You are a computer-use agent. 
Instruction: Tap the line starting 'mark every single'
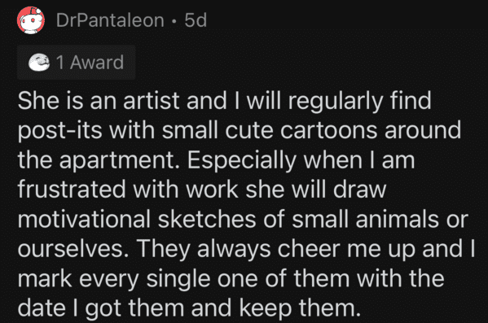click(231, 278)
